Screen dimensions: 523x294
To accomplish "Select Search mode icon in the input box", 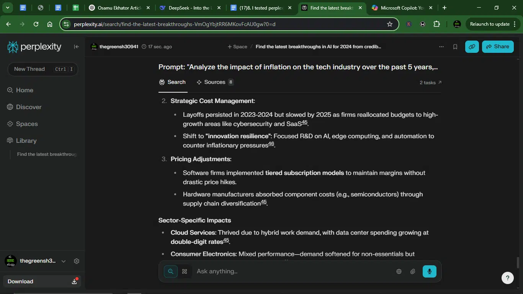I will point(171,271).
